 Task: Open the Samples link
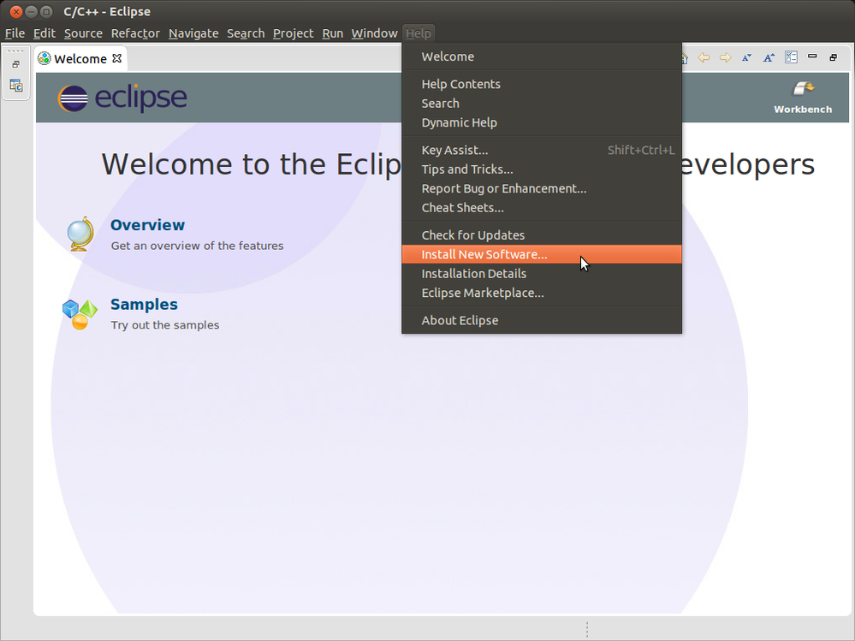(x=143, y=304)
